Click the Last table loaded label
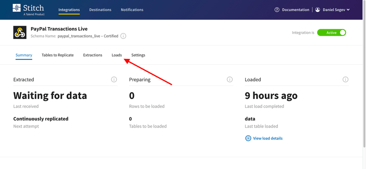The width and height of the screenshot is (366, 169). tap(261, 127)
